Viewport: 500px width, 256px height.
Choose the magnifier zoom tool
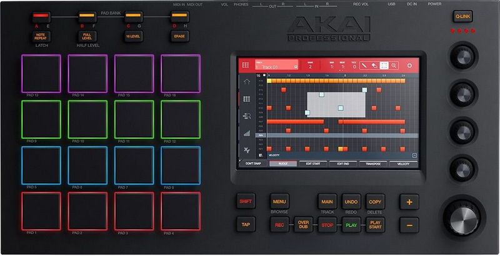[x=394, y=66]
